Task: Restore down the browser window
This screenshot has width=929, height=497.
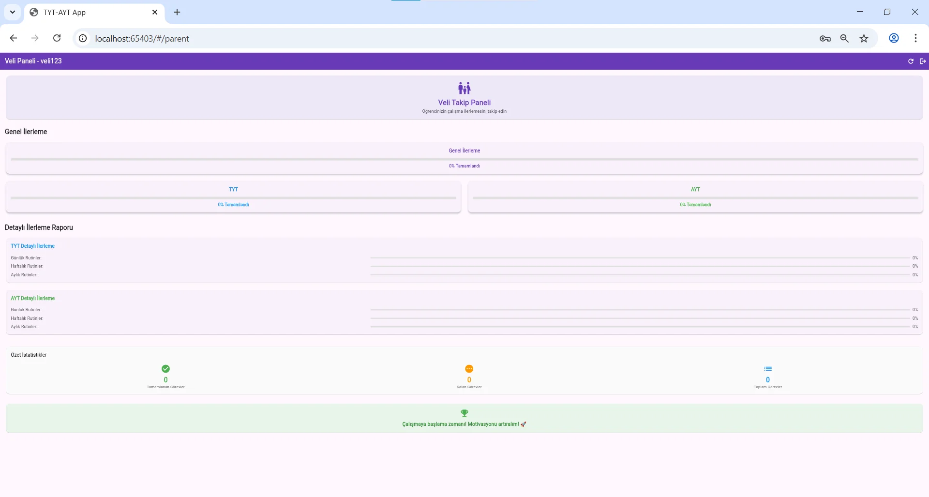Action: tap(887, 12)
